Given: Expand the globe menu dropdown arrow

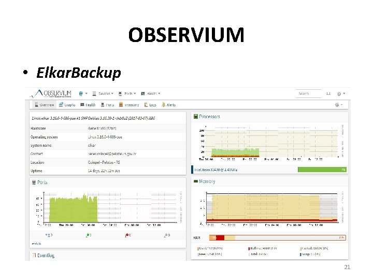Looking at the screenshot, I should click(x=87, y=93).
